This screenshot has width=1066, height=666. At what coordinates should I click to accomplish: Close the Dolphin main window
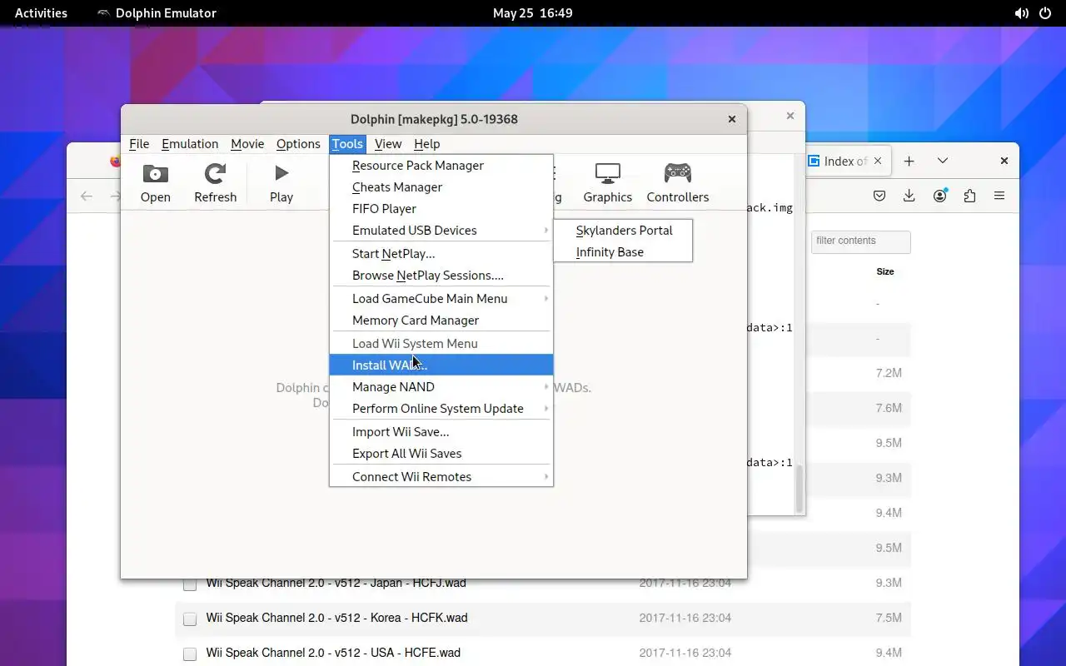[x=732, y=119]
